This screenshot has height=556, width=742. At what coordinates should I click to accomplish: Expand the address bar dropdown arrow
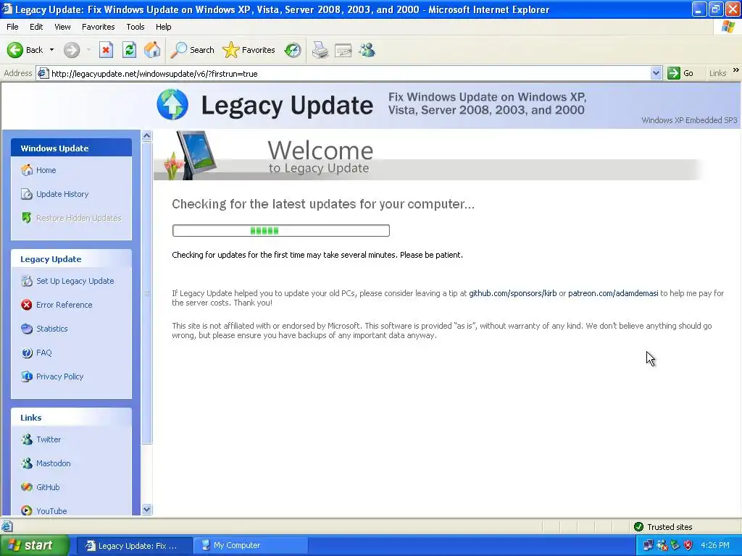pos(656,73)
